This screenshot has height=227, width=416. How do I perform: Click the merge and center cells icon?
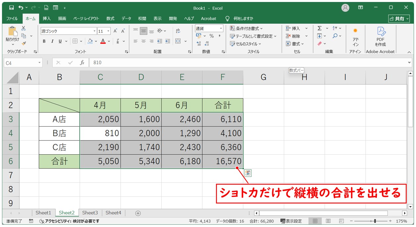click(x=178, y=41)
